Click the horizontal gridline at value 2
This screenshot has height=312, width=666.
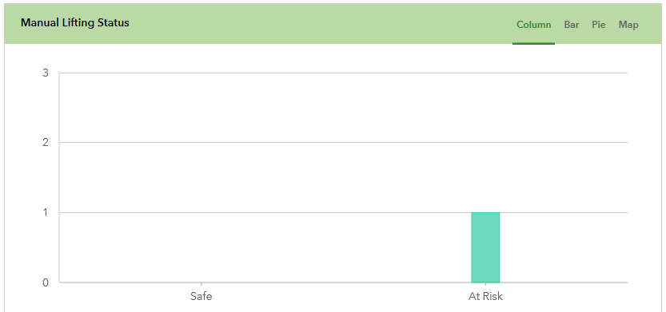coord(343,142)
